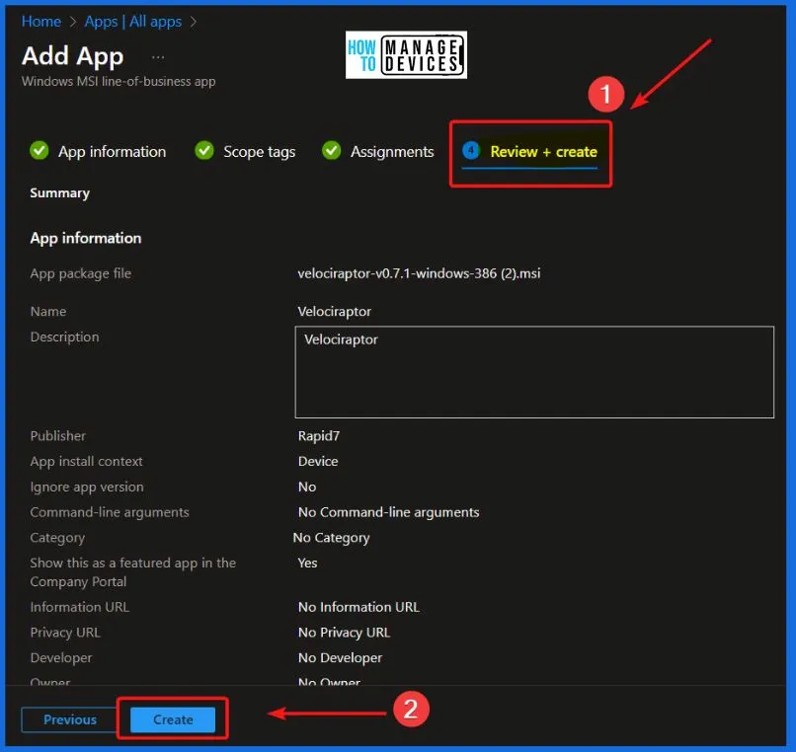The width and height of the screenshot is (796, 752).
Task: Click the App package file label
Action: [x=80, y=273]
